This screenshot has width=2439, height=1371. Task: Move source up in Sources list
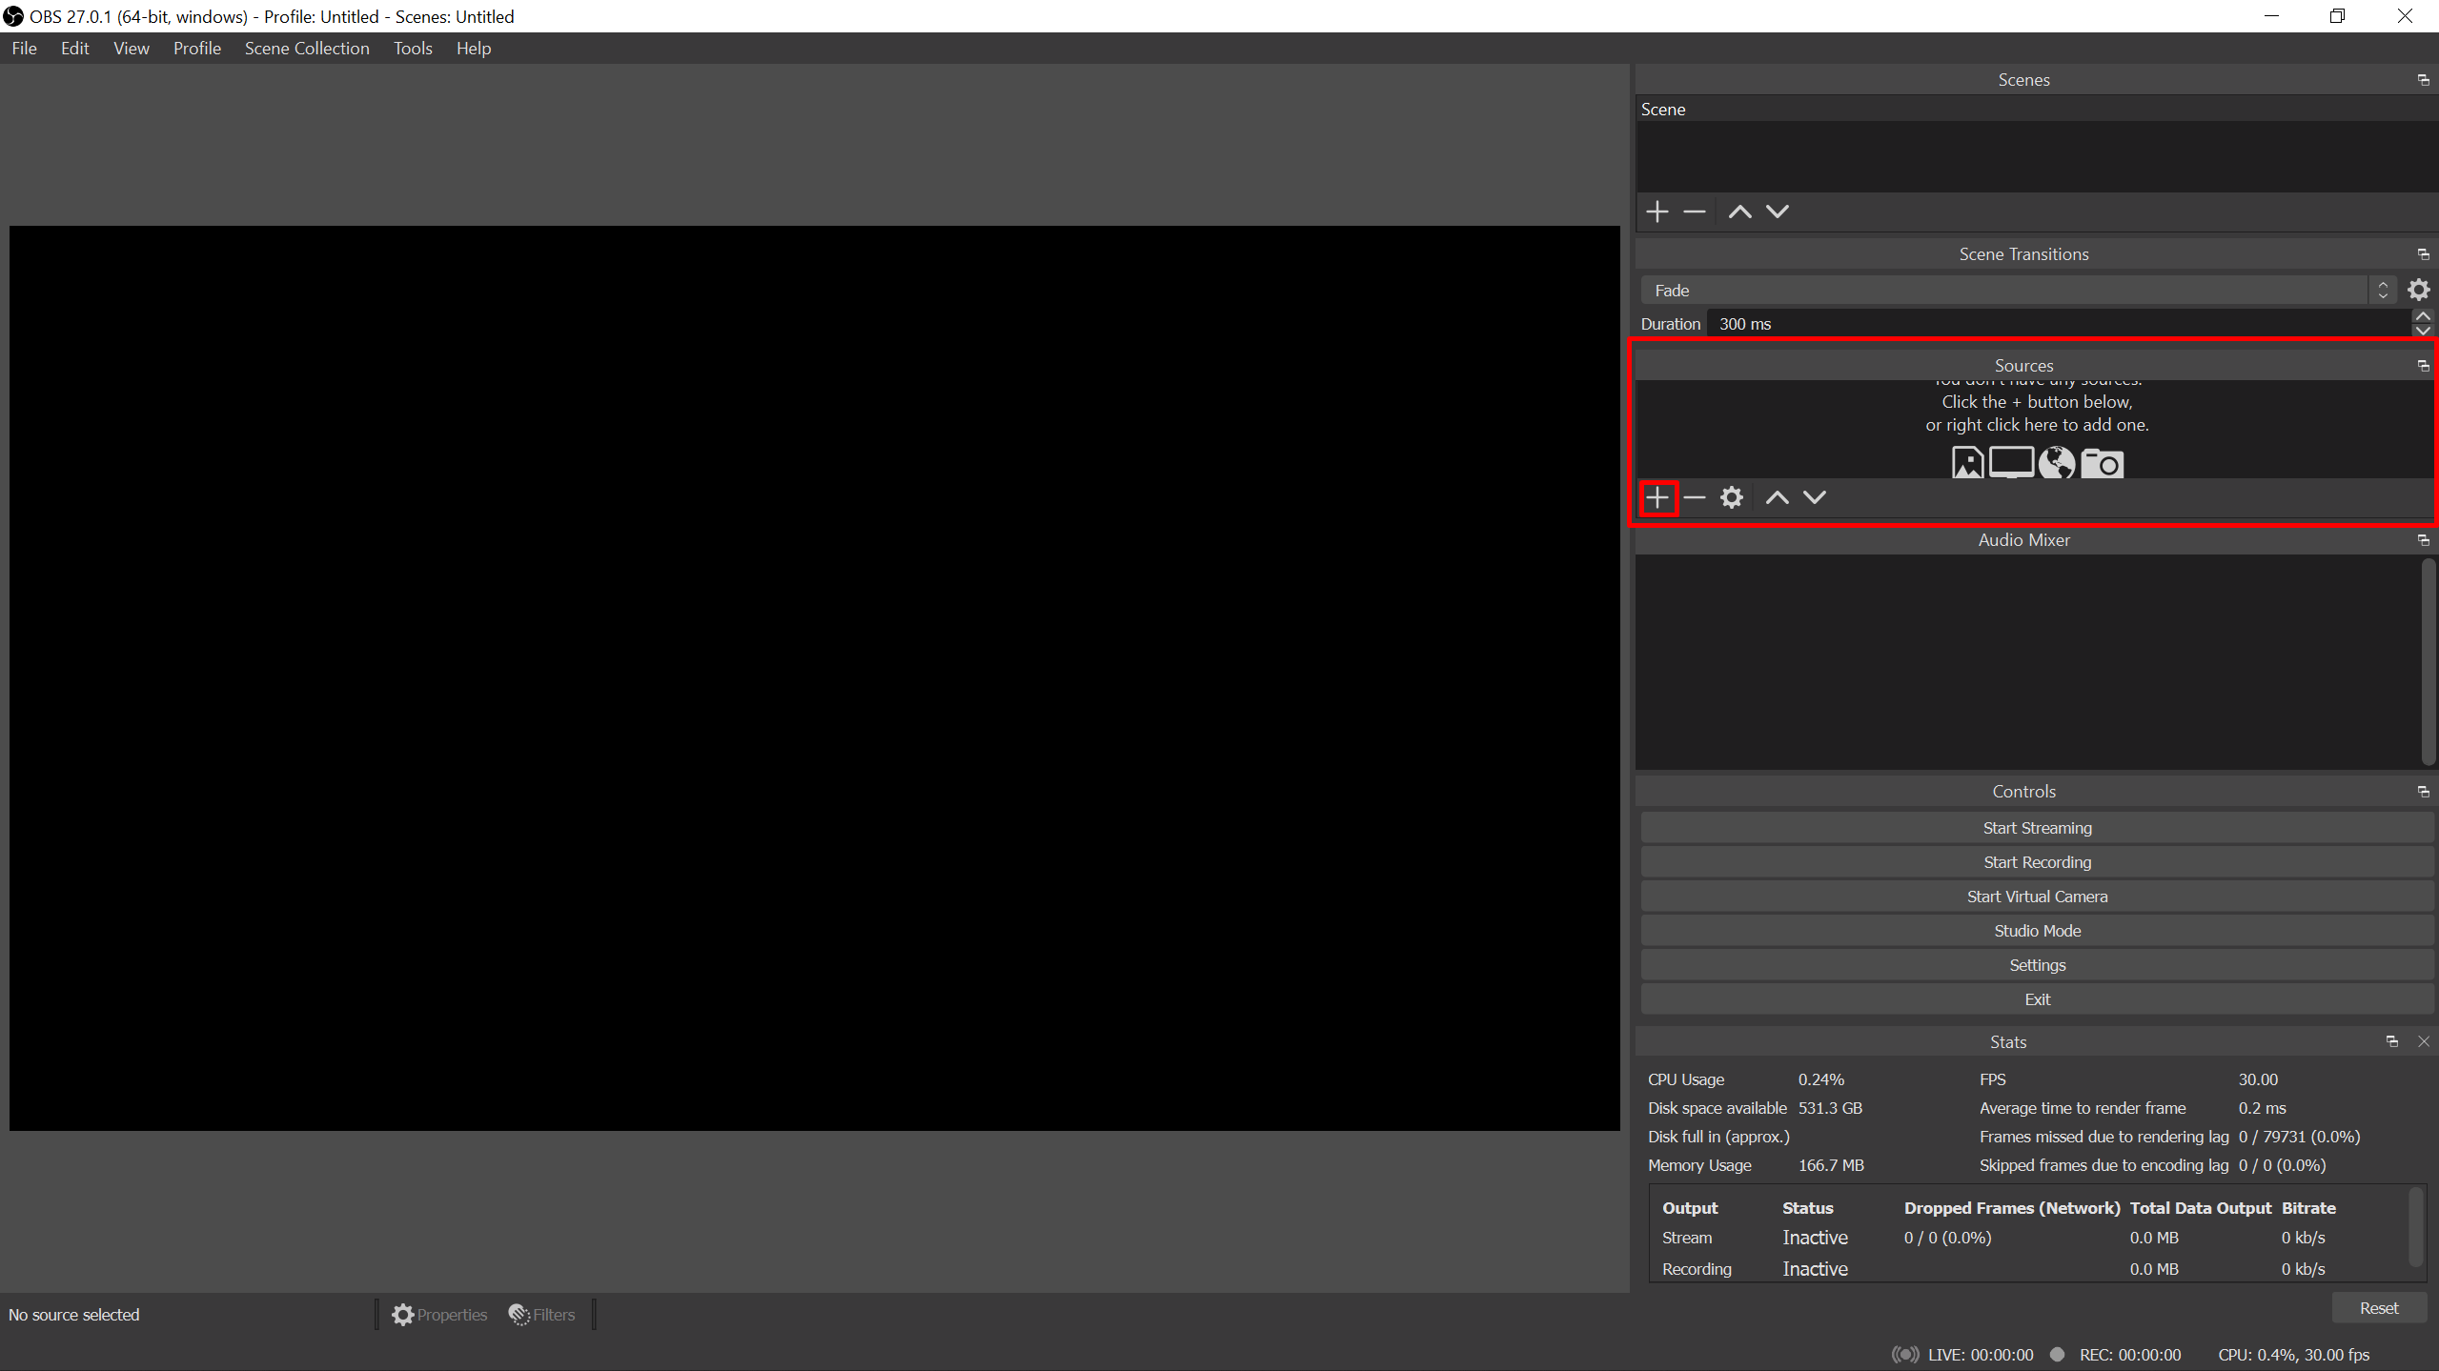point(1778,497)
